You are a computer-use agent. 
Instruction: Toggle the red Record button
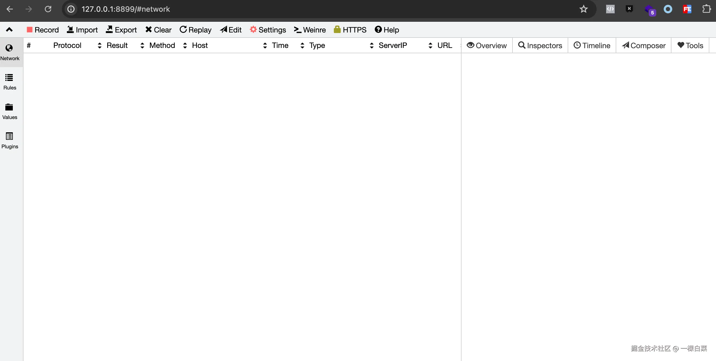tap(42, 30)
